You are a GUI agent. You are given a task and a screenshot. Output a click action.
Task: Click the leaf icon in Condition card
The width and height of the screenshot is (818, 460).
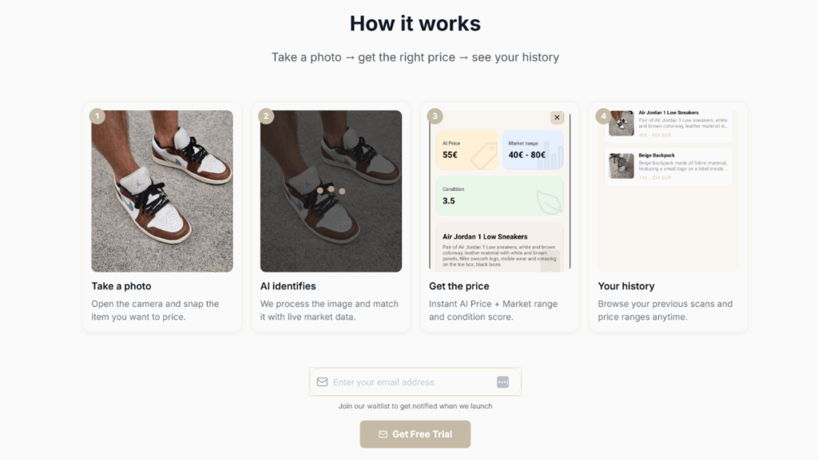549,202
